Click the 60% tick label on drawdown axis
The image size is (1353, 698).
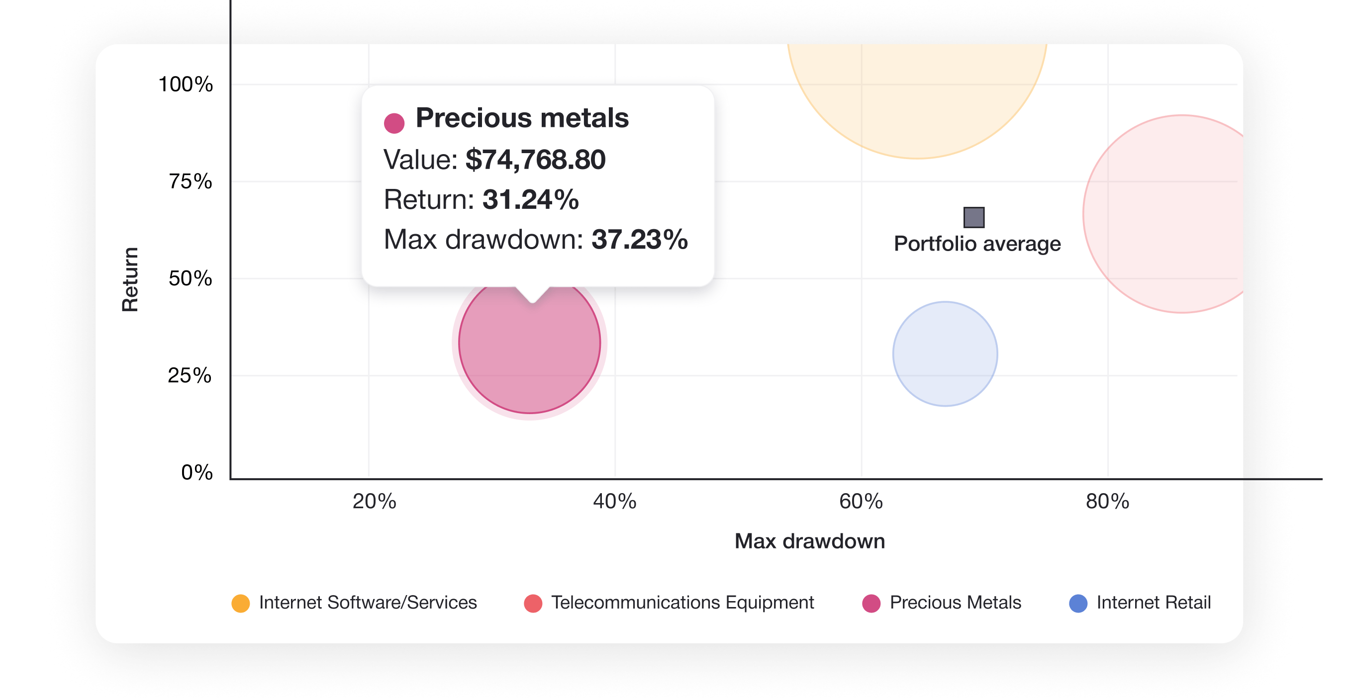point(861,502)
